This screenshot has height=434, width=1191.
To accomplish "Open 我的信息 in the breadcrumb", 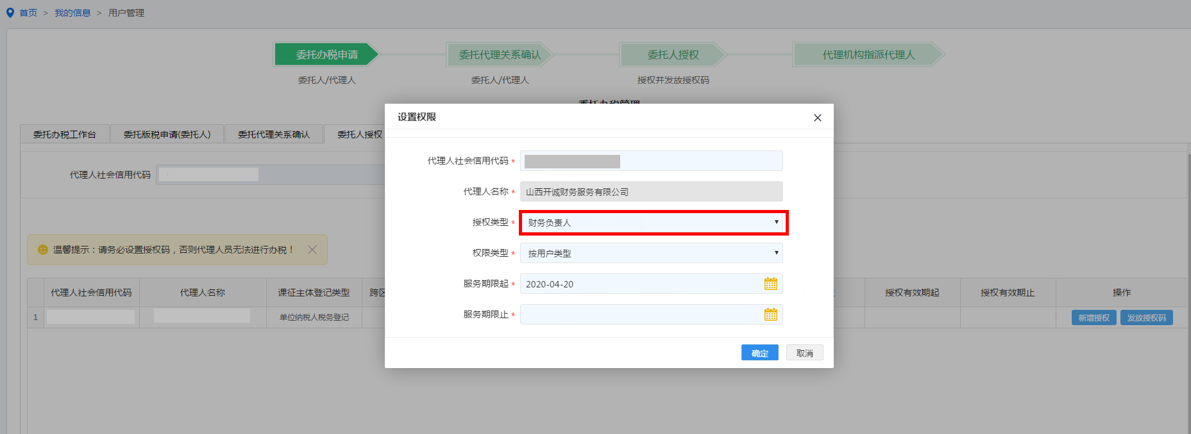I will click(x=72, y=13).
